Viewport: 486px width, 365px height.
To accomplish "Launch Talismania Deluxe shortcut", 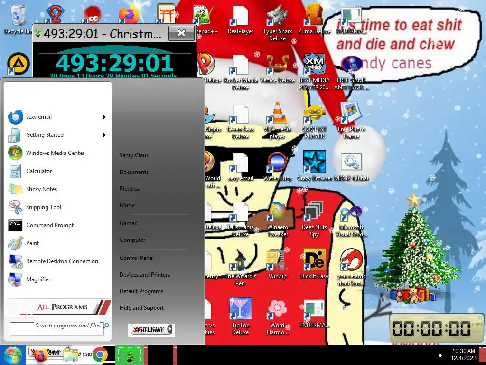I will [x=240, y=219].
